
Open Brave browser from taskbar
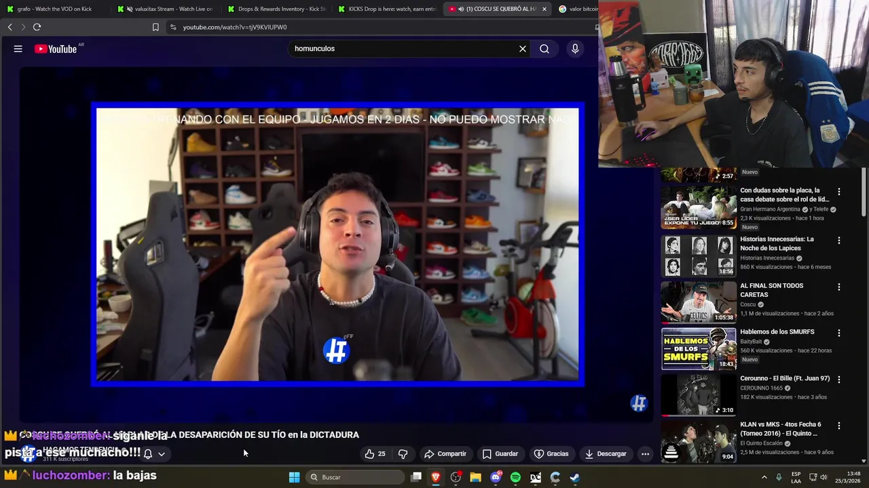(x=436, y=477)
